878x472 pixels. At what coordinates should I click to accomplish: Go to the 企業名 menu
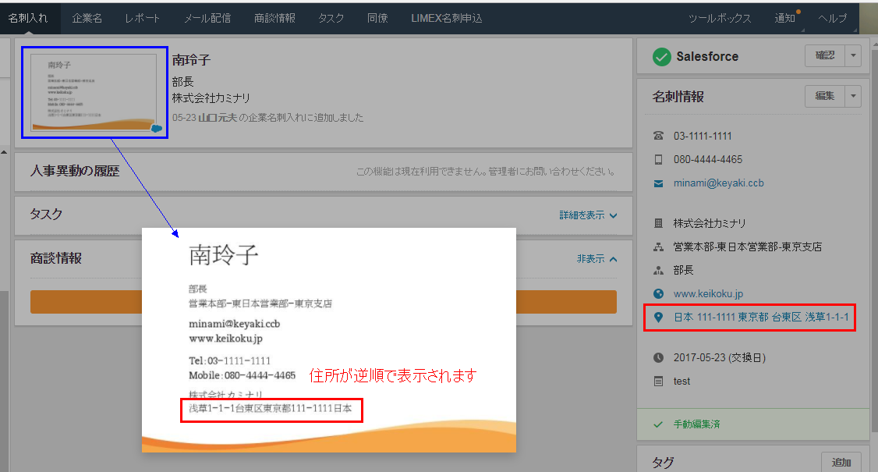(87, 19)
